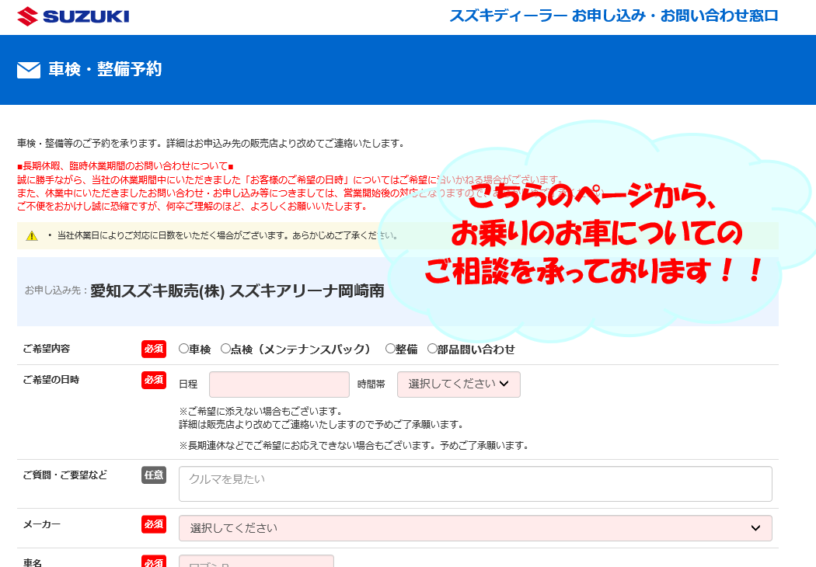Open the 時間帯 dropdown list
Screen dimensions: 816x567
459,384
